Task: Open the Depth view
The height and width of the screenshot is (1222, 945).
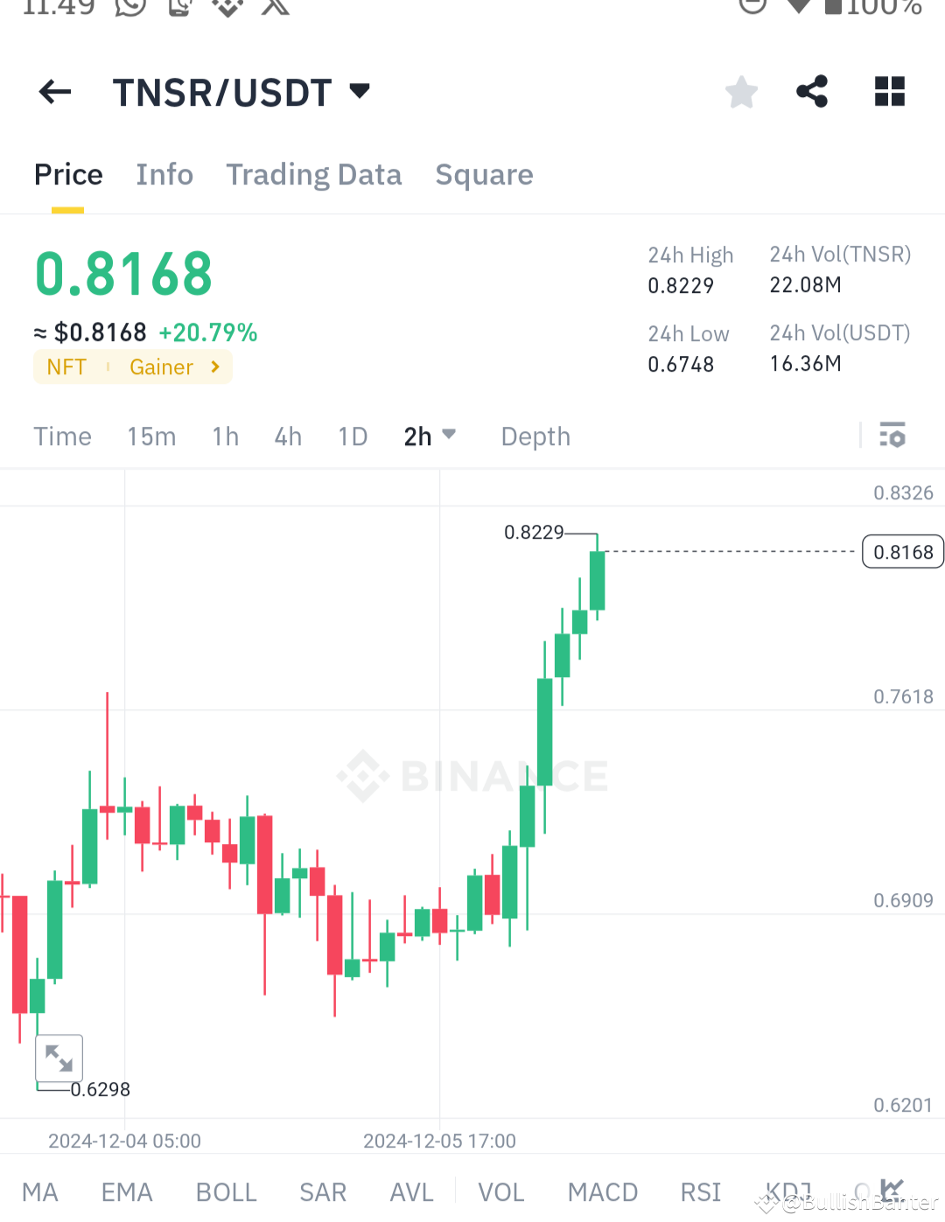Action: point(535,436)
